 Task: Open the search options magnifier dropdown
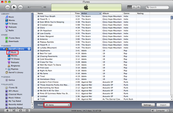pos(148,7)
